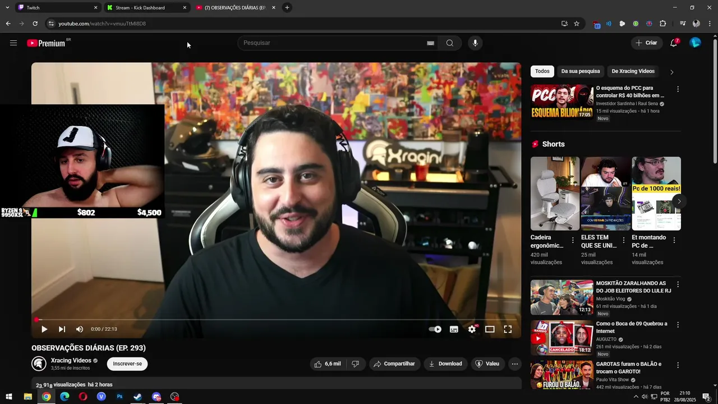This screenshot has height=404, width=718.
Task: Open Como o Boca de 09 Quebrou video title
Action: point(632,328)
